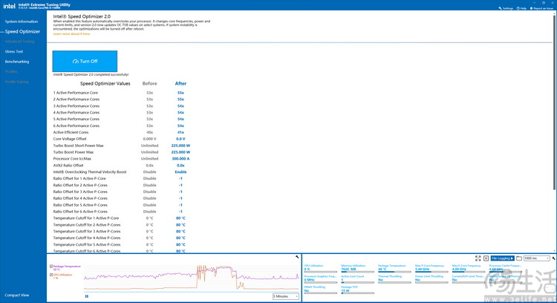Viewport: 557px width, 303px height.
Task: Click Intel Overclocking Thermal Velocity Boost label
Action: [90, 172]
